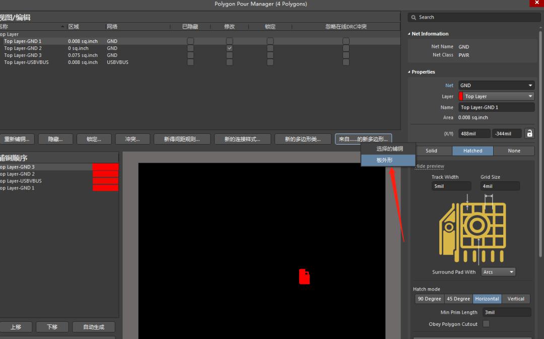Screen dimensions: 544x339
Task: Click the 自动生成 button
Action: [94, 327]
